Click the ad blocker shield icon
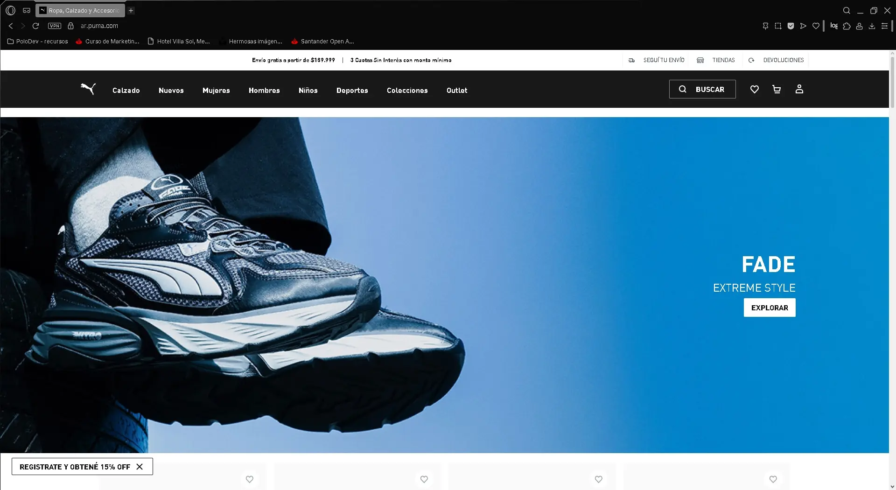 [791, 26]
